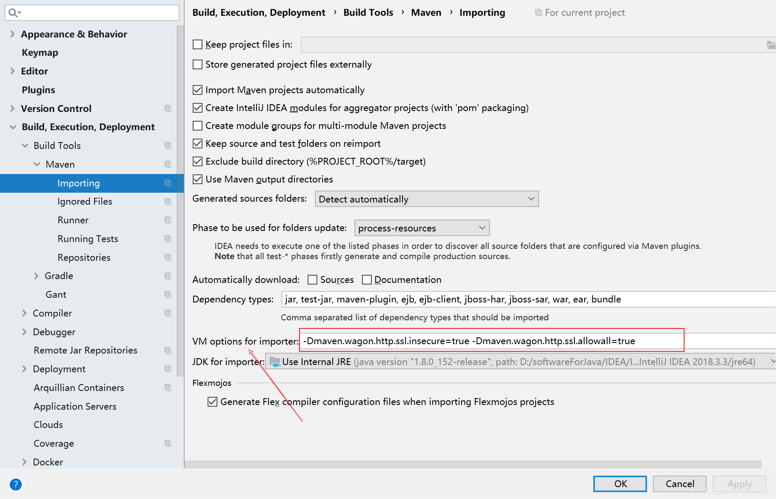Click project-level icon beside Compiler
The height and width of the screenshot is (499, 776).
tap(168, 313)
